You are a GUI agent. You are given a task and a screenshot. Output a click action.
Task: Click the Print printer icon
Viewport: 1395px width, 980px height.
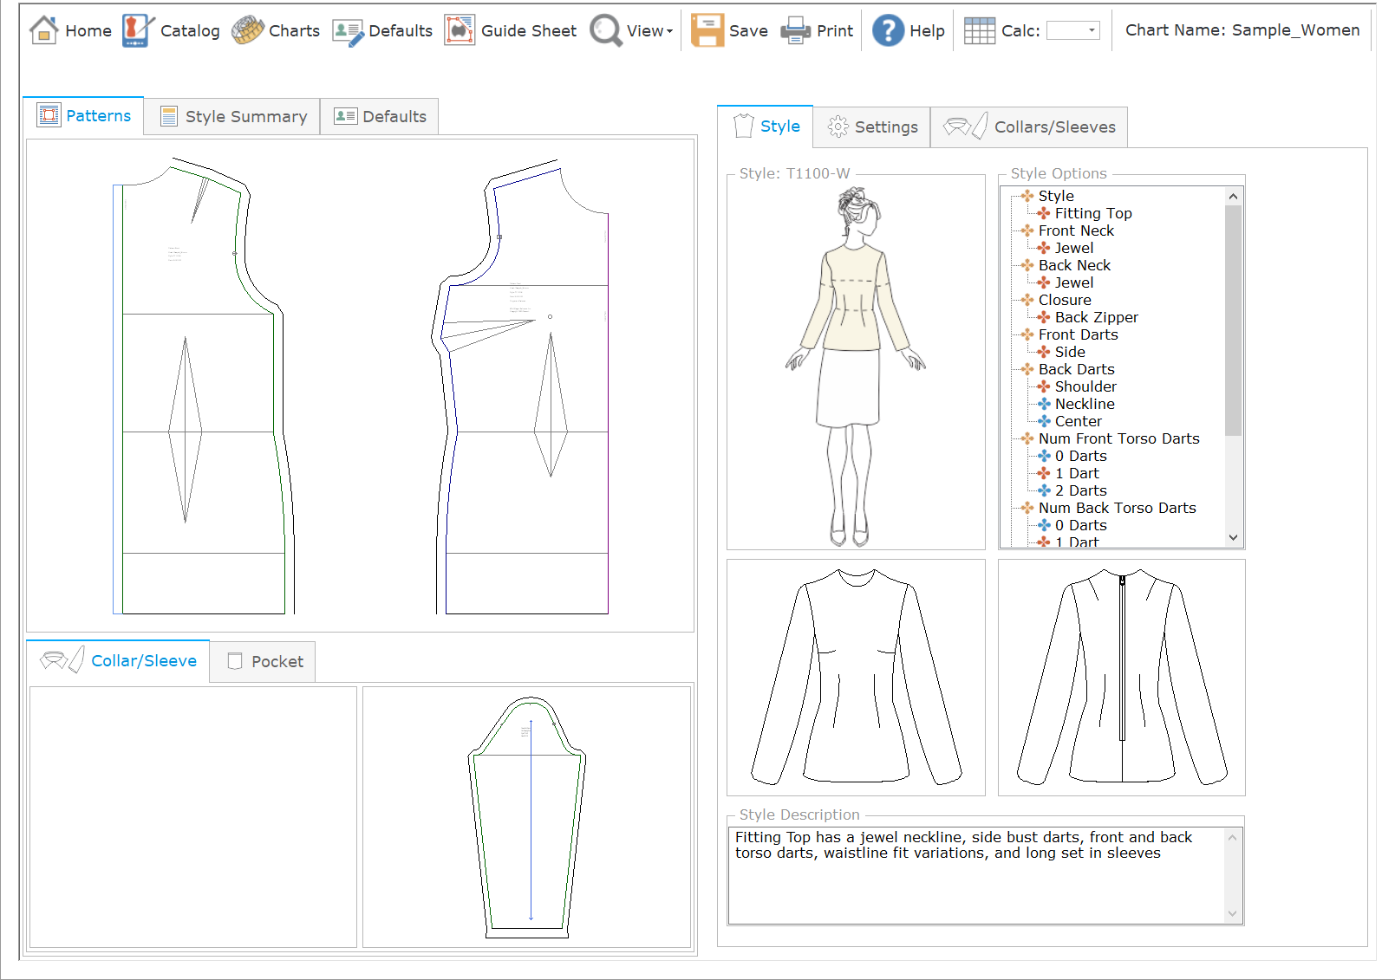coord(795,30)
